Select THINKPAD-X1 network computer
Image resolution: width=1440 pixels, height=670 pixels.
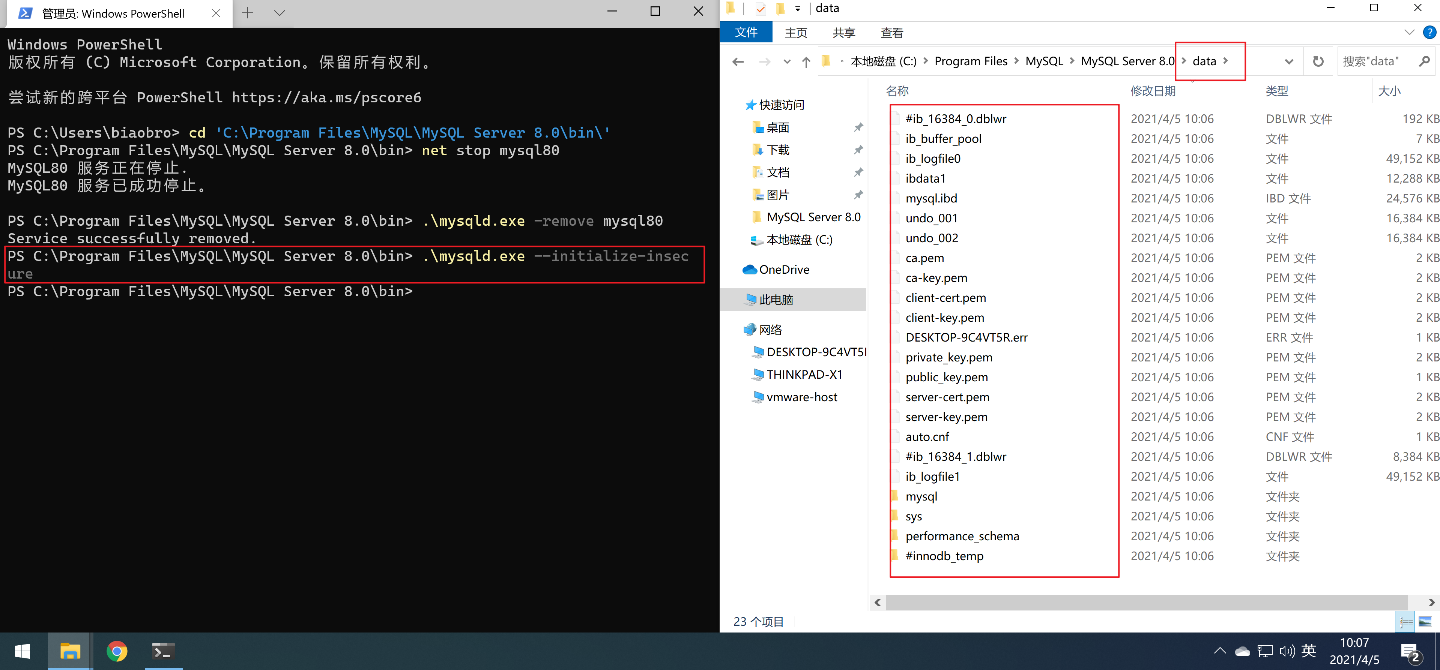pos(804,375)
